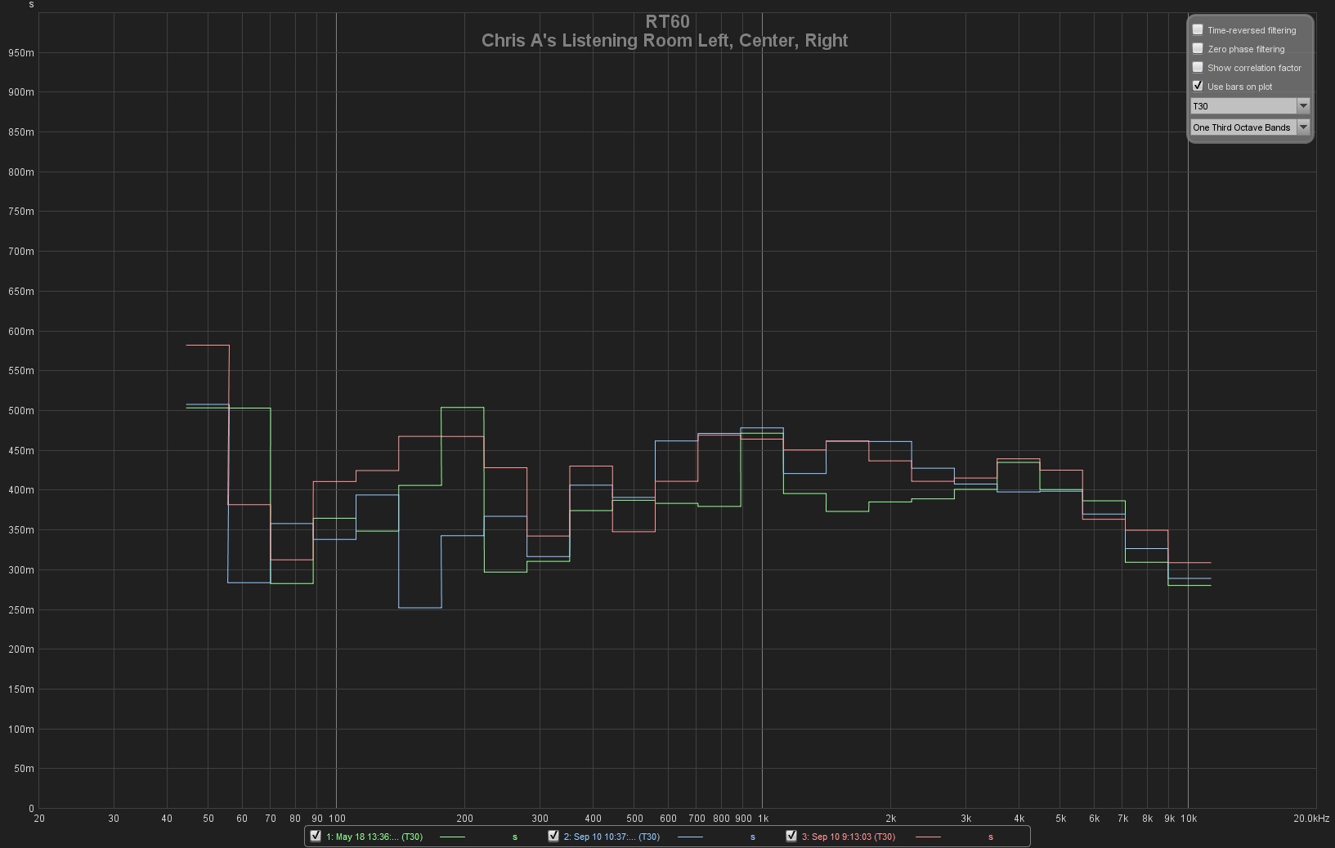Click the 10k label on the frequency axis
Screen dimensions: 1335x848
coord(1189,819)
